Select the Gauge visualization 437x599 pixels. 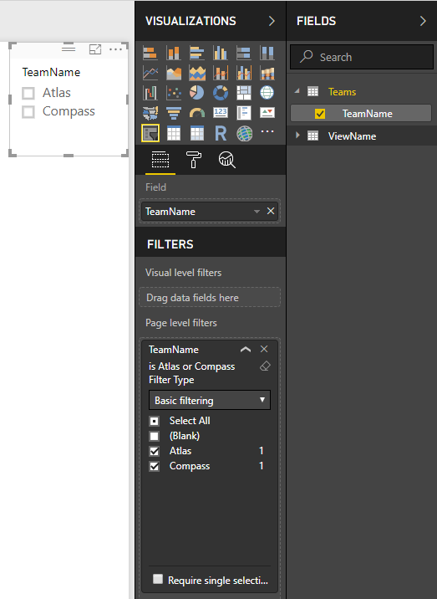(x=197, y=113)
